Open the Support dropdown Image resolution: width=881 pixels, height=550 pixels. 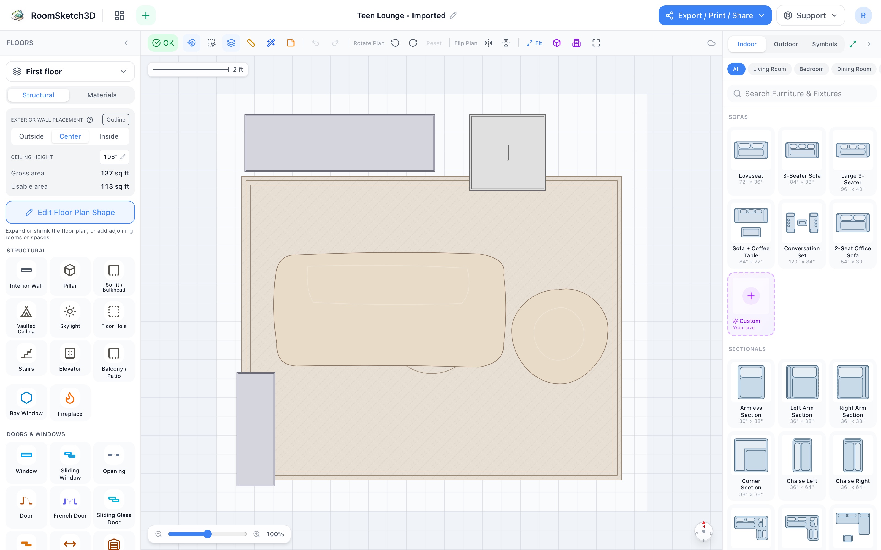811,15
